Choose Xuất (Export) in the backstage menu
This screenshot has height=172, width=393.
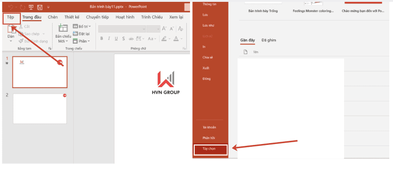pyautogui.click(x=206, y=68)
